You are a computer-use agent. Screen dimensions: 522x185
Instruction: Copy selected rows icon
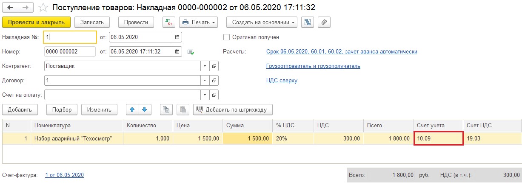[x=166, y=109]
